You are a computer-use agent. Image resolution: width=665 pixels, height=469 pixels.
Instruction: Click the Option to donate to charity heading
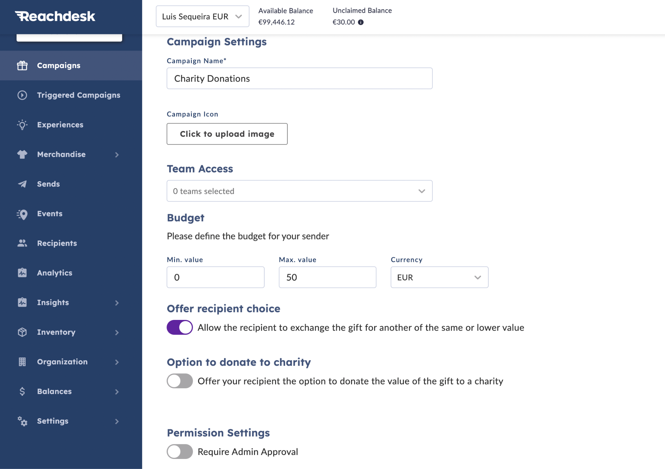coord(239,362)
